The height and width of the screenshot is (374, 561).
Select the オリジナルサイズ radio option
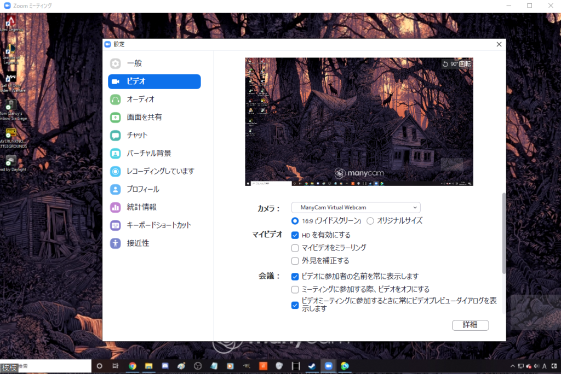click(x=370, y=221)
